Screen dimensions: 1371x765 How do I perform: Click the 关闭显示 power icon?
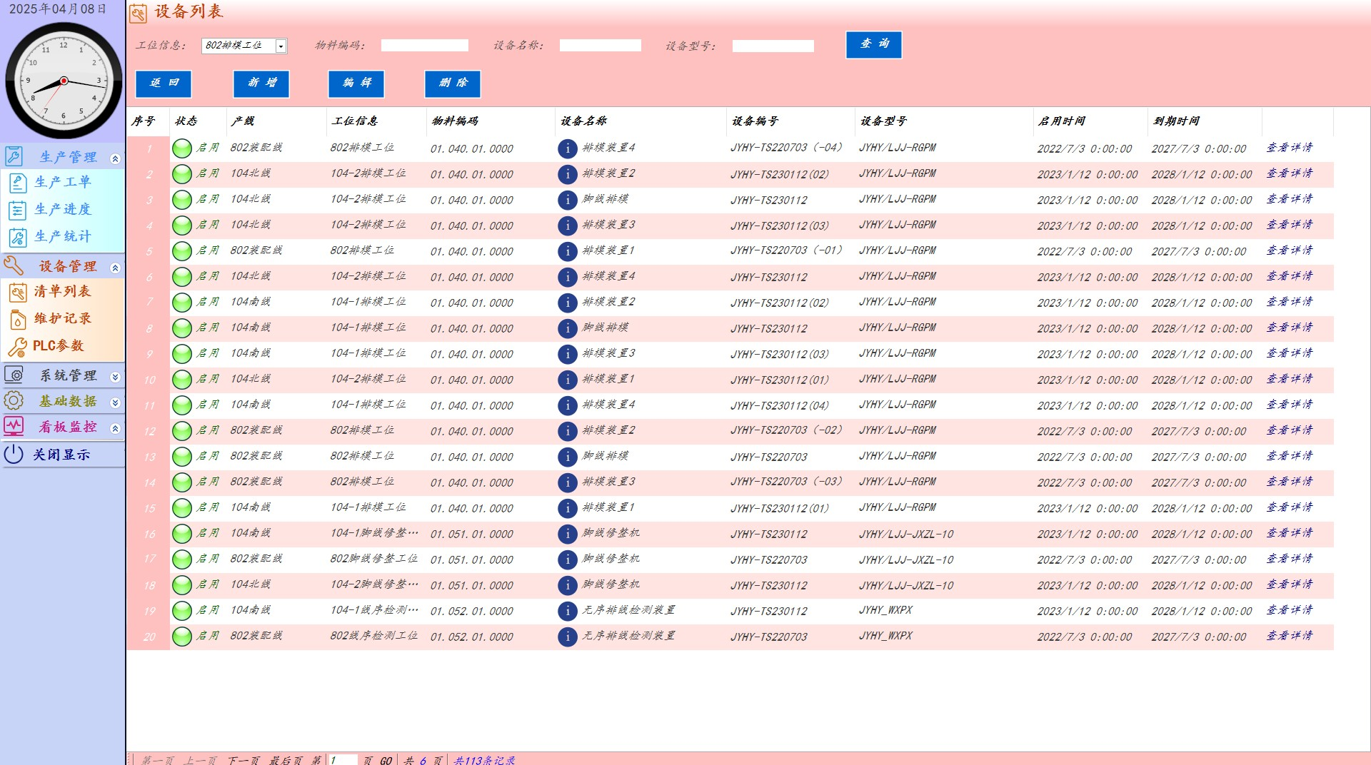(x=14, y=454)
